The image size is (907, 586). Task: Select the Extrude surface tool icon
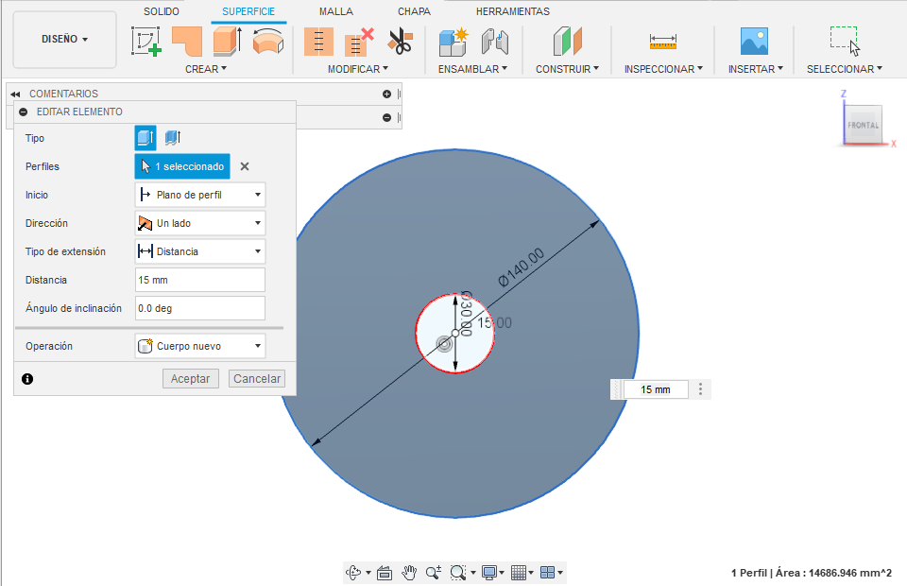[x=228, y=41]
